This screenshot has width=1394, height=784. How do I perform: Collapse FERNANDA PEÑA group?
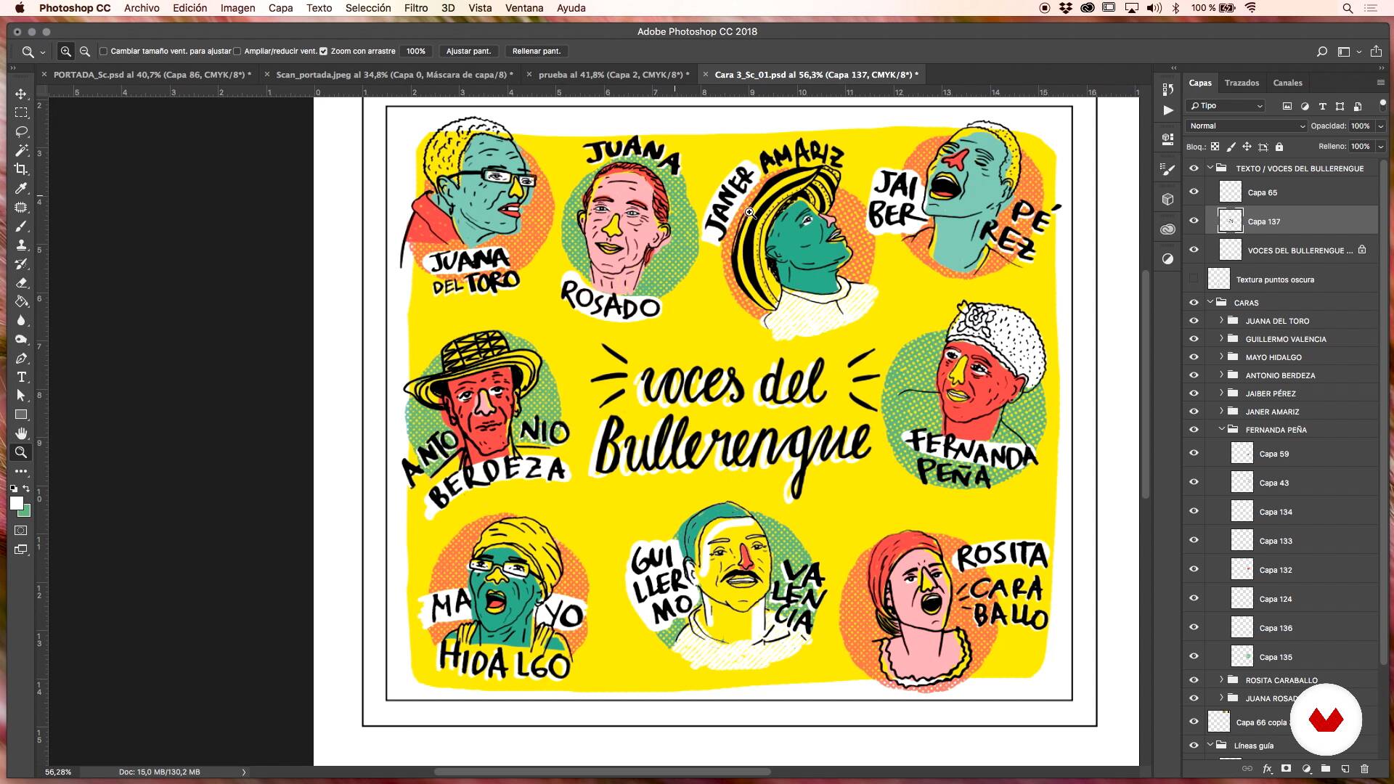tap(1221, 429)
